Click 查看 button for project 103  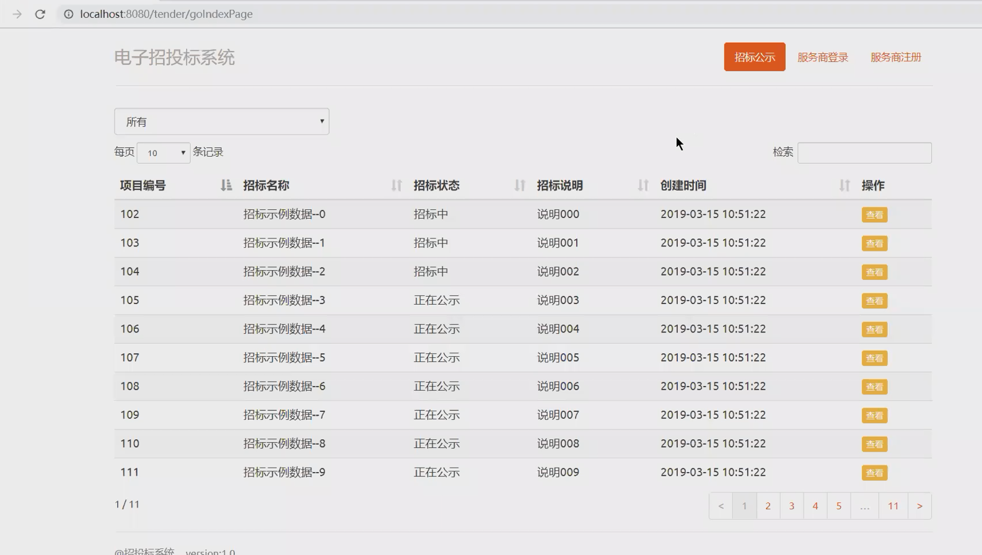tap(874, 243)
